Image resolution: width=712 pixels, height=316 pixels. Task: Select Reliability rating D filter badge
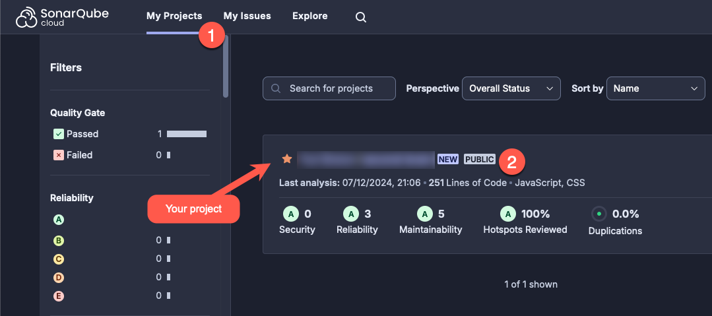[x=58, y=278]
